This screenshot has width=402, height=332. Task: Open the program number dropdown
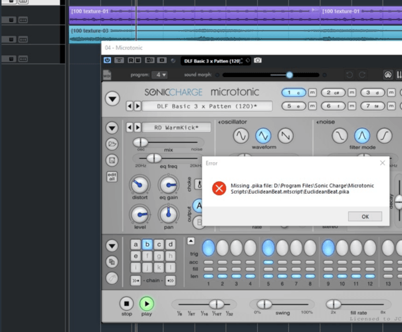[159, 75]
